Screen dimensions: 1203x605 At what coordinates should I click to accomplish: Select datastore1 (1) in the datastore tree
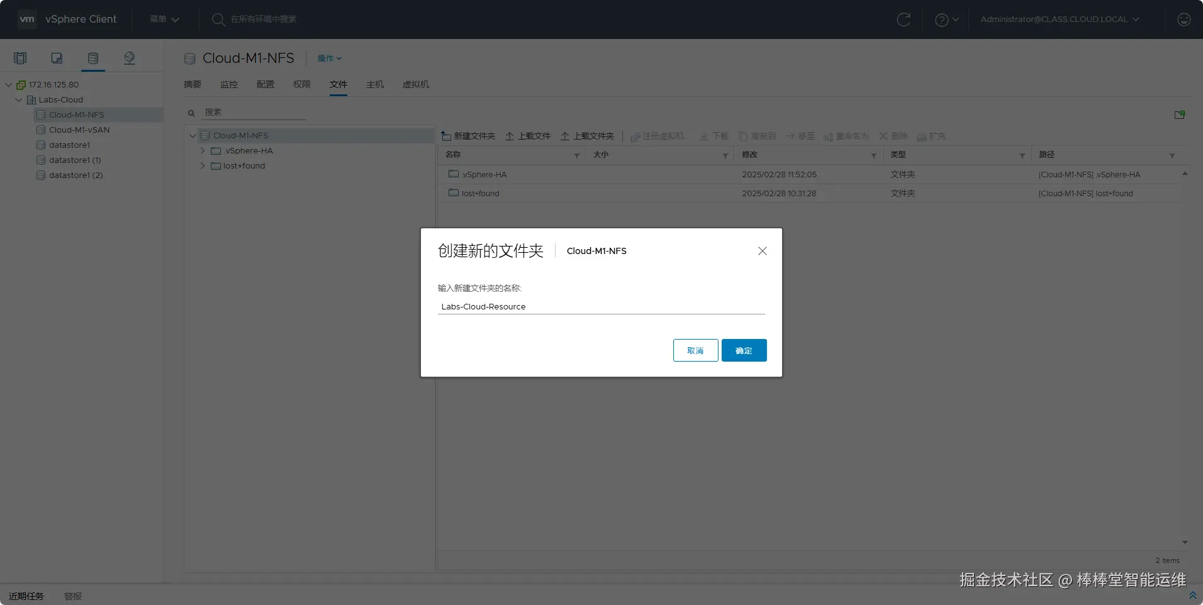coord(75,160)
